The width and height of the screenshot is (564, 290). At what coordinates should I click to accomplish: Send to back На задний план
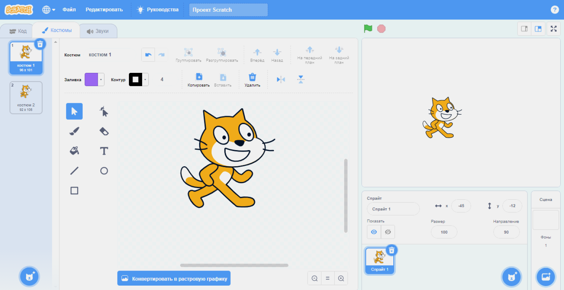[x=339, y=55]
